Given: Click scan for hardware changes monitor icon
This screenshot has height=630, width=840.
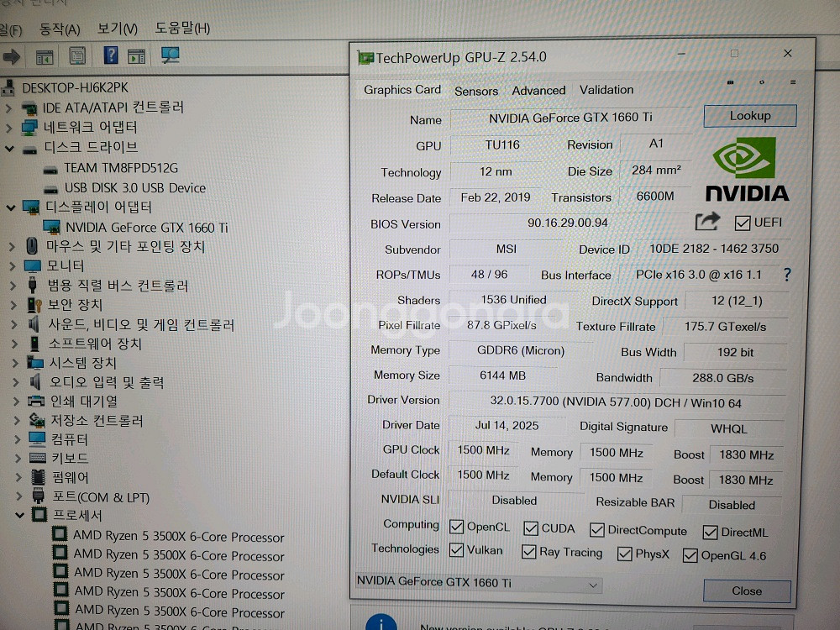Looking at the screenshot, I should point(171,56).
